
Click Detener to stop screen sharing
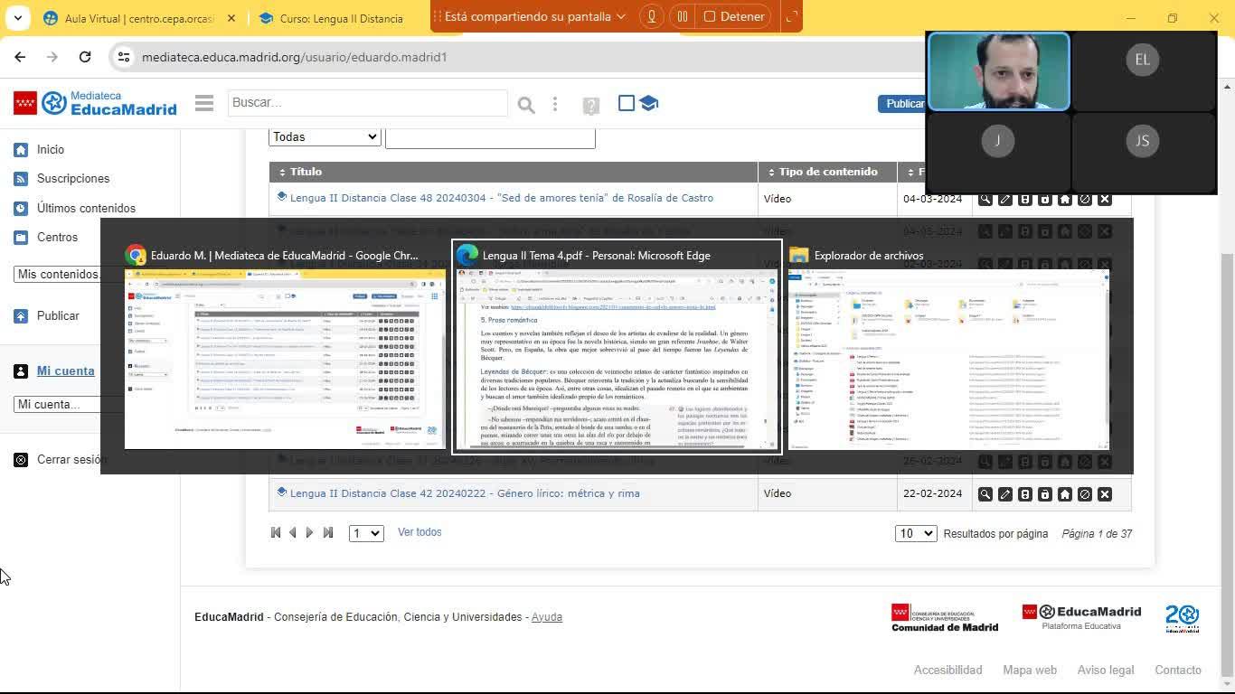pos(736,16)
